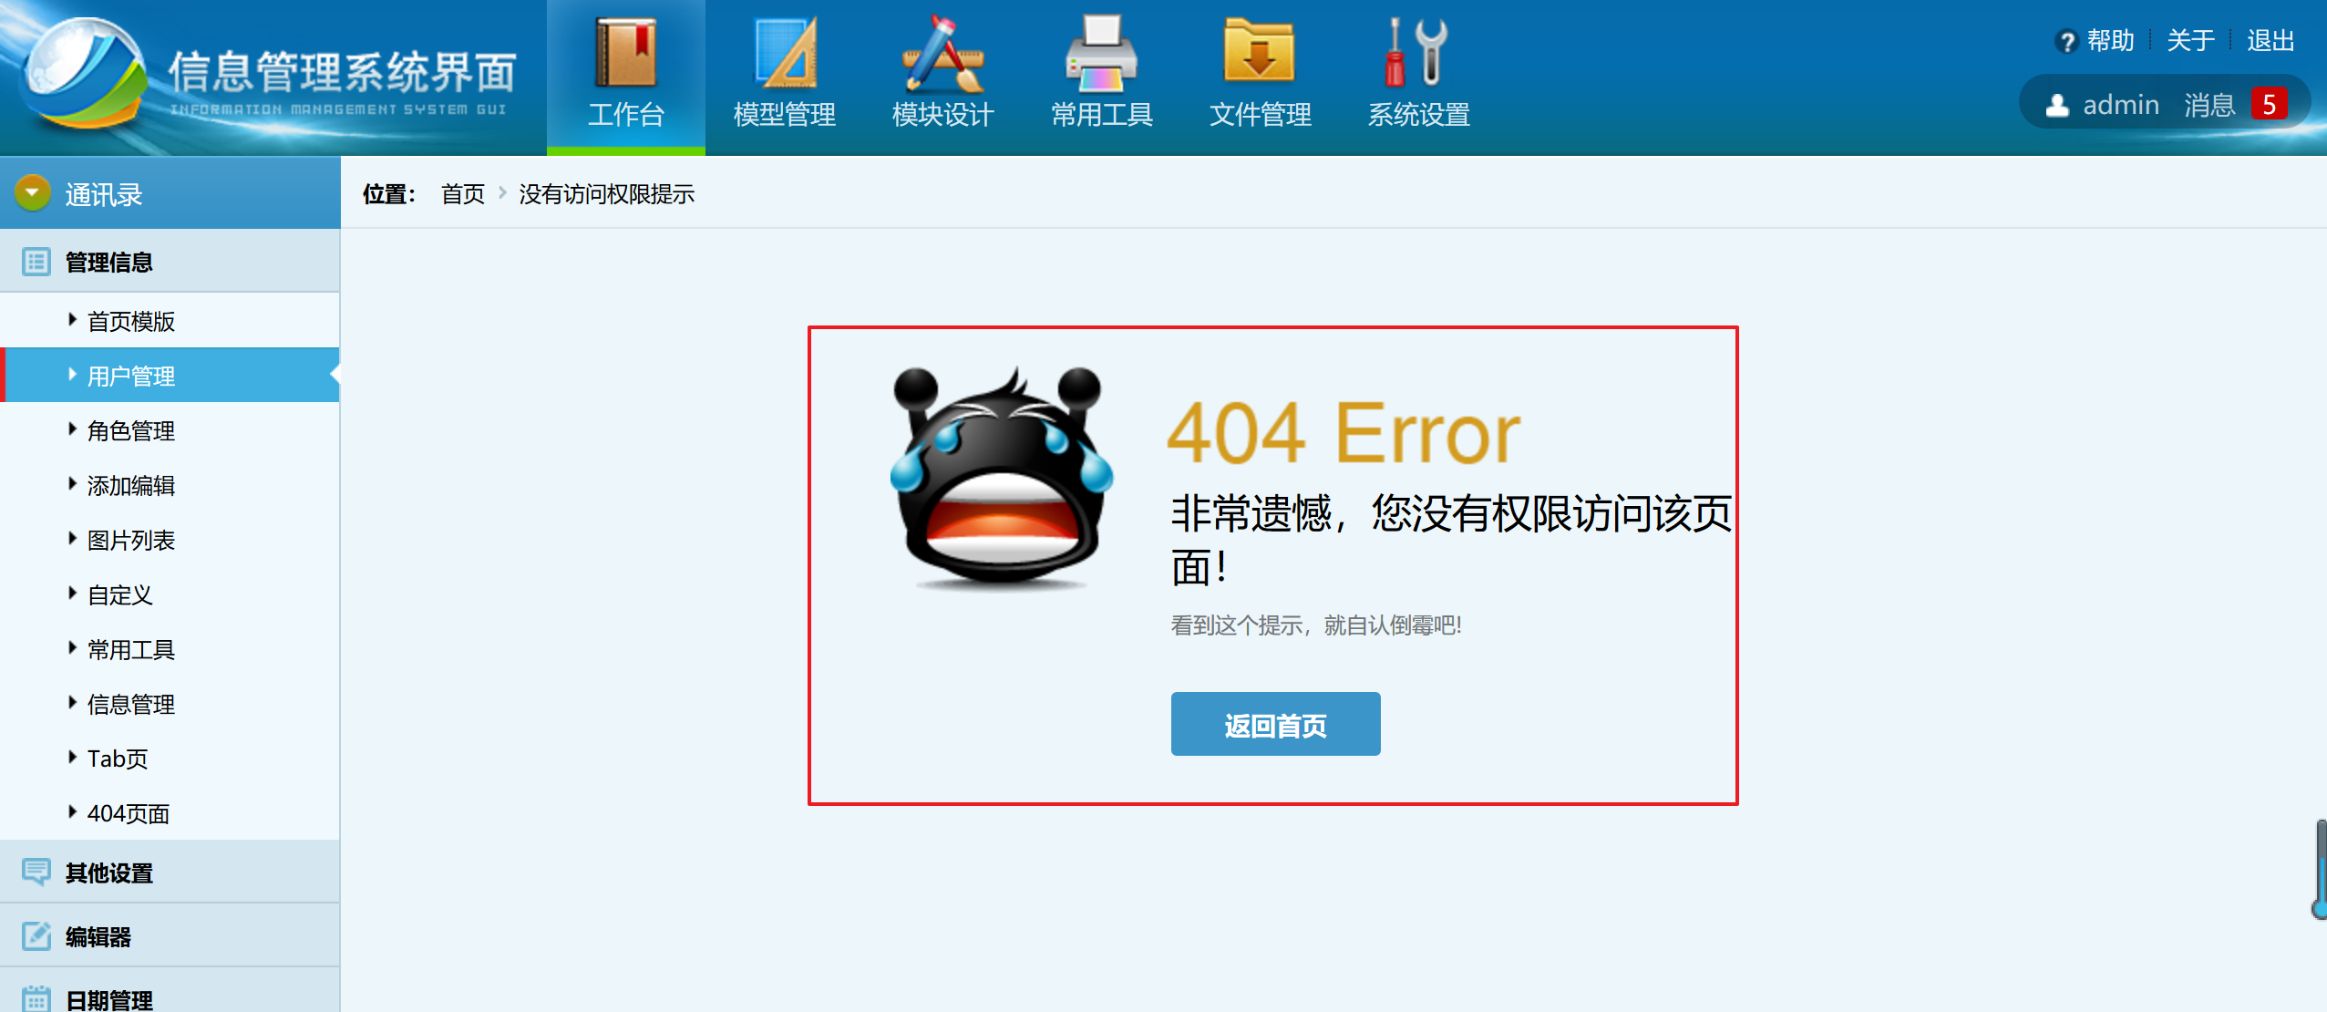Click the admin user avatar icon
The width and height of the screenshot is (2327, 1012).
2057,106
